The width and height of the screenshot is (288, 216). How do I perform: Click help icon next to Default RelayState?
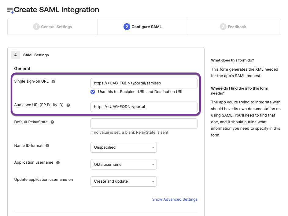pyautogui.click(x=52, y=122)
